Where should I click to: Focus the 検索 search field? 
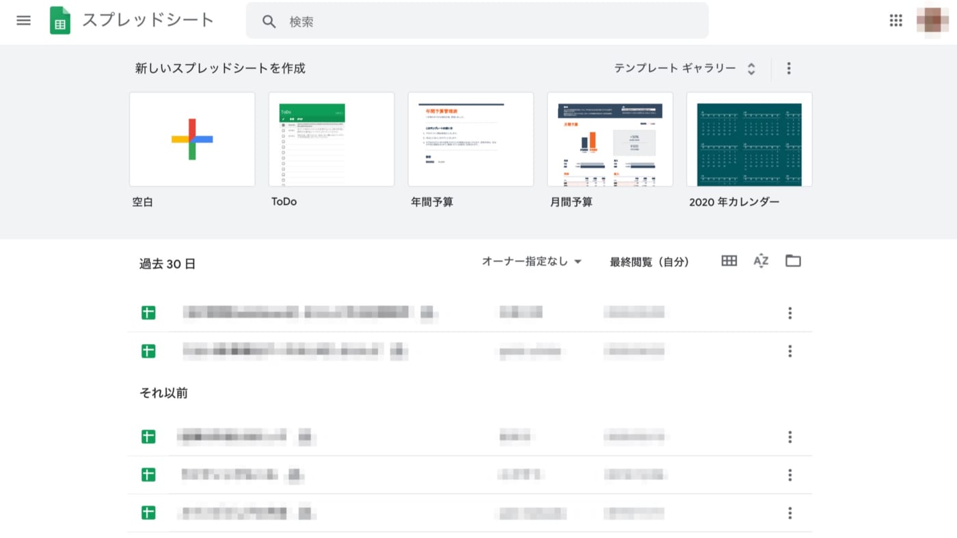coord(477,21)
